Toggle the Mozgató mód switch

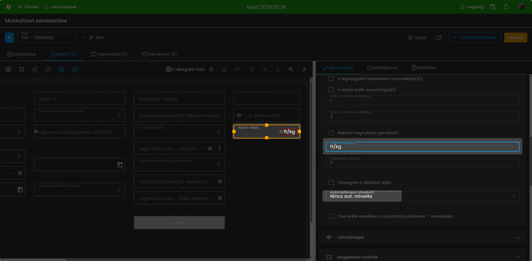pos(170,69)
